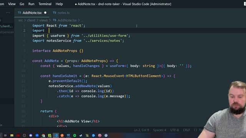Click on 'AddNote View' heading text
The width and height of the screenshot is (246, 138).
(x=77, y=121)
